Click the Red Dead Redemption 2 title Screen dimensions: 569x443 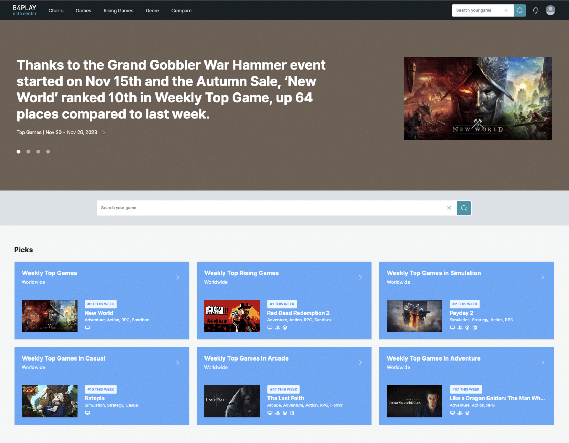[x=298, y=313]
